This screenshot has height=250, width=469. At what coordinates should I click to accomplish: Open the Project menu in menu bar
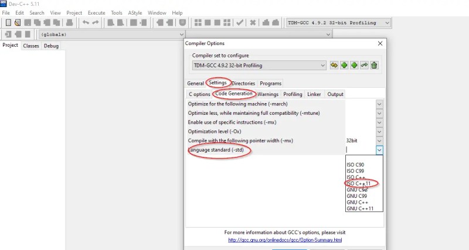point(74,13)
